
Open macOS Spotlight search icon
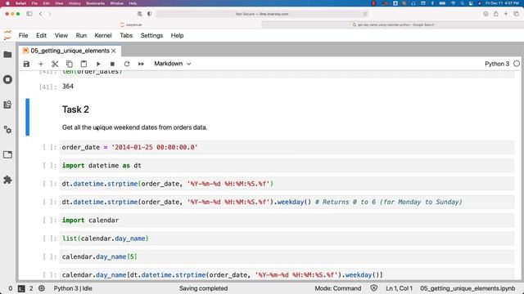pos(462,3)
